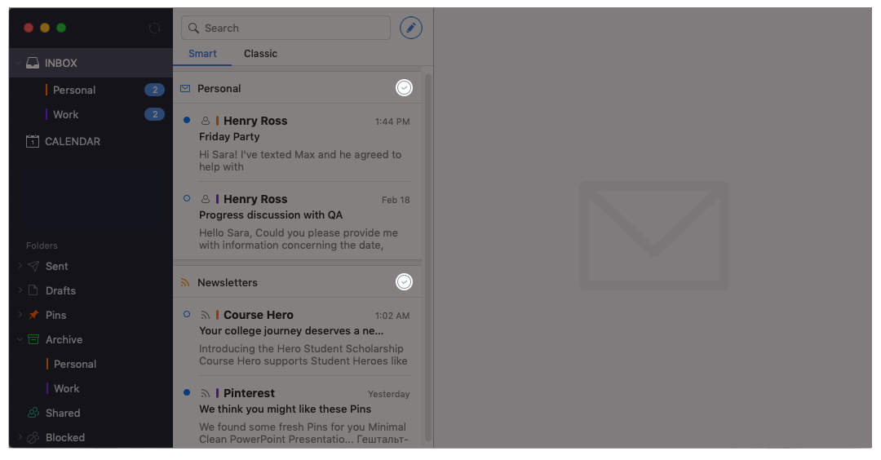Click the feed icon on Course Hero email

206,315
